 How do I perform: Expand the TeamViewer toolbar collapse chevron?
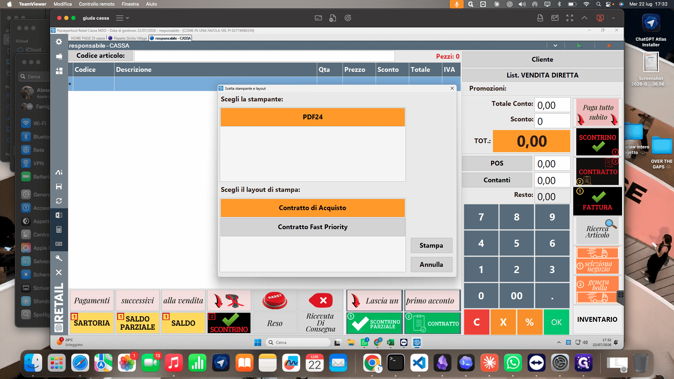[x=584, y=18]
